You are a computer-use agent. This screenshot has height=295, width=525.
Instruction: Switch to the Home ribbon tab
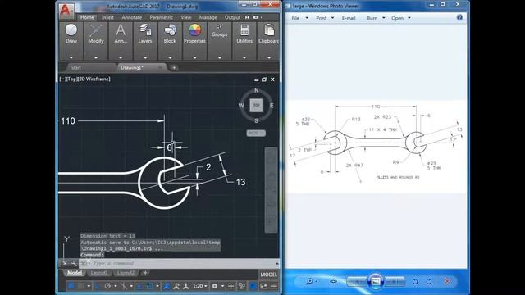[87, 17]
